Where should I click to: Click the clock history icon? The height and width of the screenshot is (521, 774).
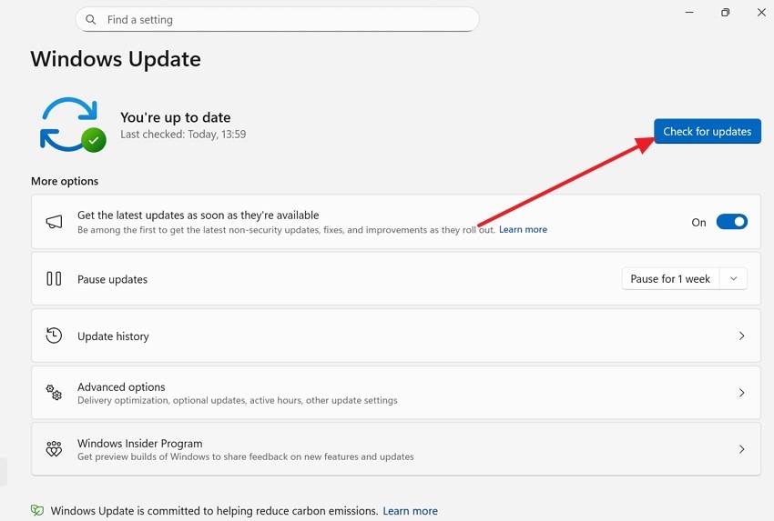pyautogui.click(x=54, y=336)
